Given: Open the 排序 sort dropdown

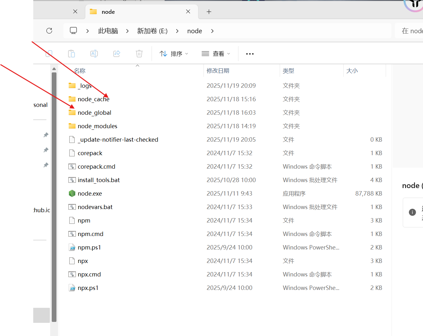Looking at the screenshot, I should click(174, 54).
